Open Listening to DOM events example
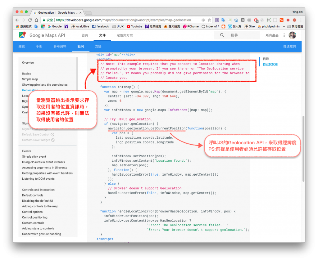Screen dimensions: 318x261 click(38, 179)
